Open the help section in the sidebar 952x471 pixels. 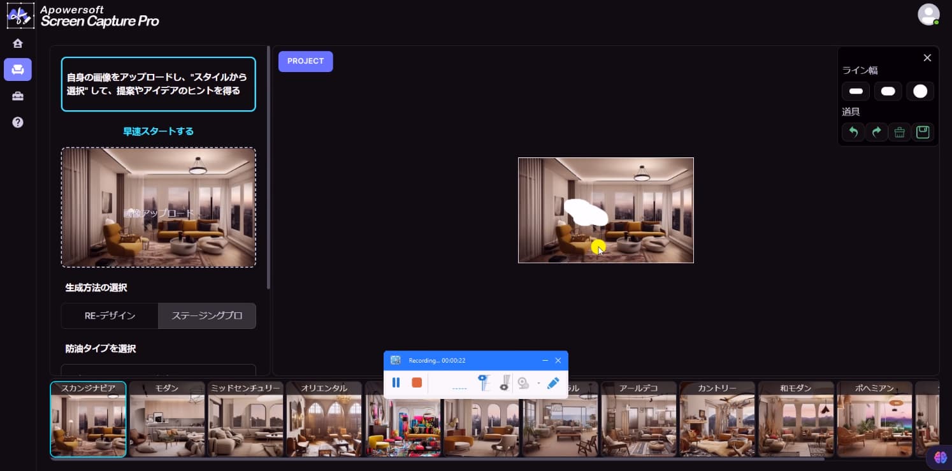click(17, 122)
